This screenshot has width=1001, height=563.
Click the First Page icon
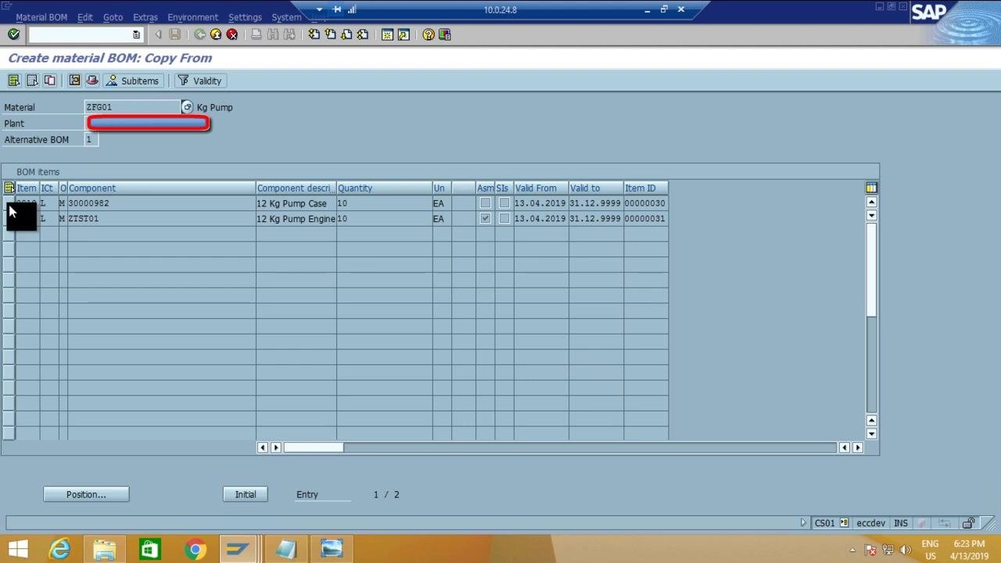click(314, 34)
